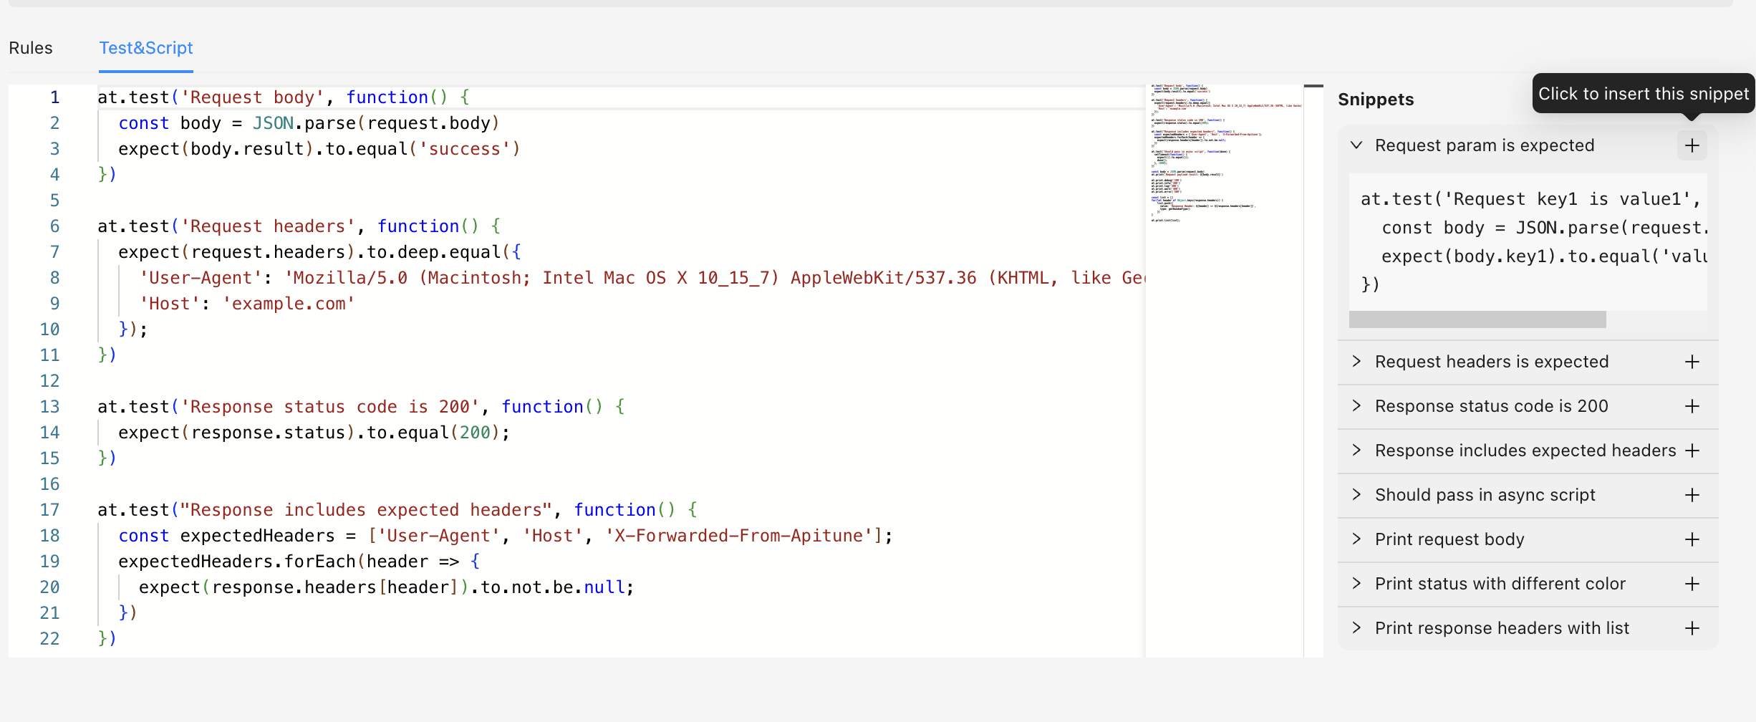Add 'Should pass in async script' snippet
The height and width of the screenshot is (722, 1756).
click(1692, 495)
